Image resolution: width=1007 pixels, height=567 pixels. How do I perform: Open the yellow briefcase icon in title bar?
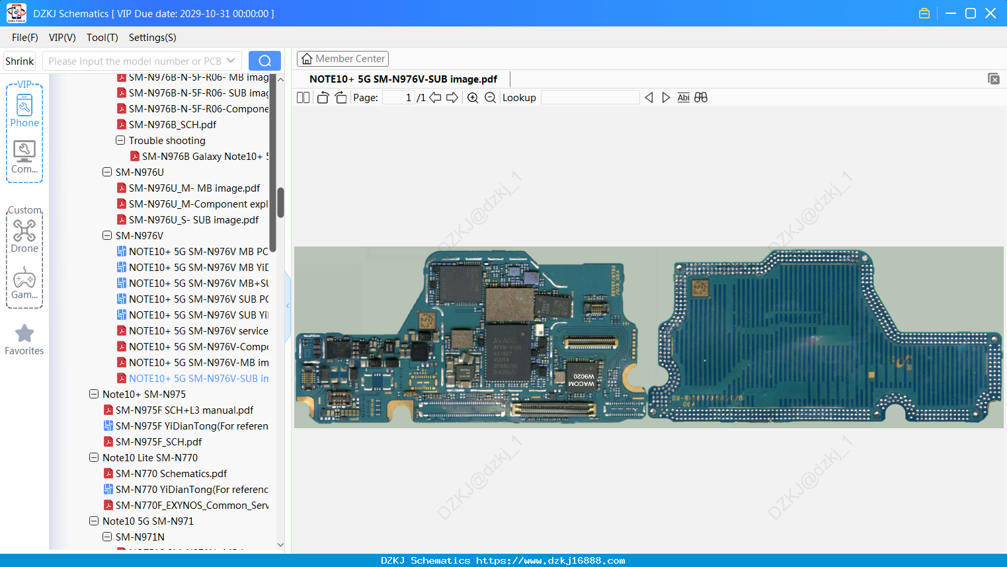pyautogui.click(x=924, y=13)
